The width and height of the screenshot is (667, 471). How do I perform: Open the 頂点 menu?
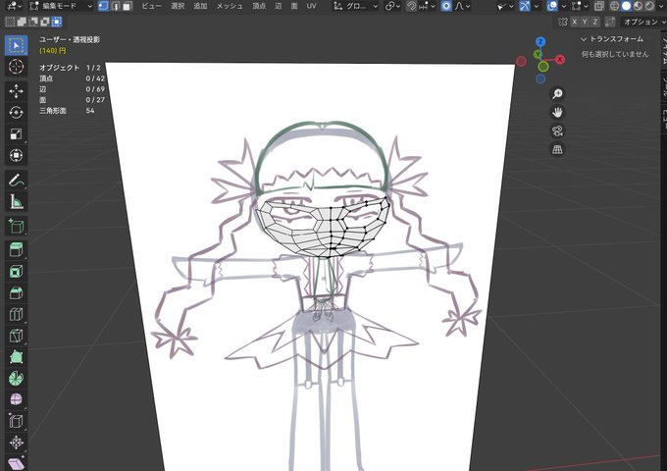pyautogui.click(x=259, y=6)
